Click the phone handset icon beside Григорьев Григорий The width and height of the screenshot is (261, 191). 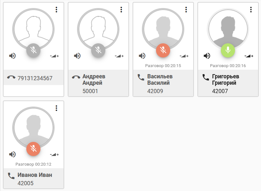206,77
